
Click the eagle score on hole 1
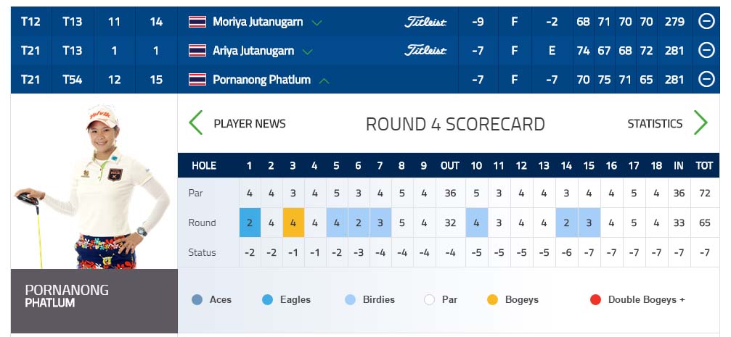(x=249, y=222)
